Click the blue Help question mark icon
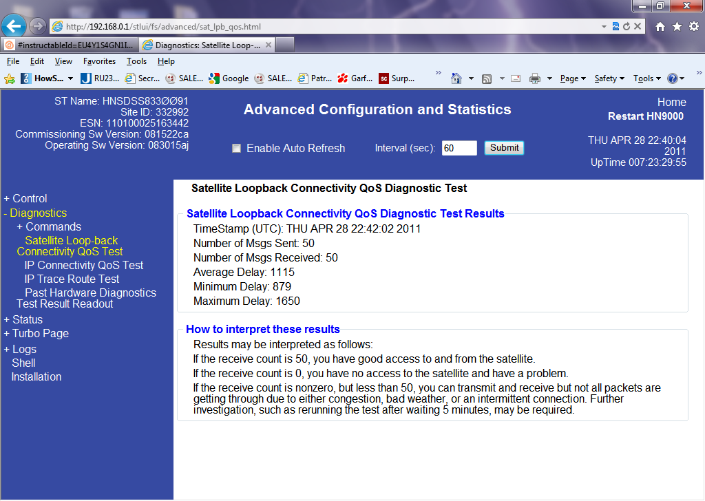The image size is (705, 501). pos(673,78)
